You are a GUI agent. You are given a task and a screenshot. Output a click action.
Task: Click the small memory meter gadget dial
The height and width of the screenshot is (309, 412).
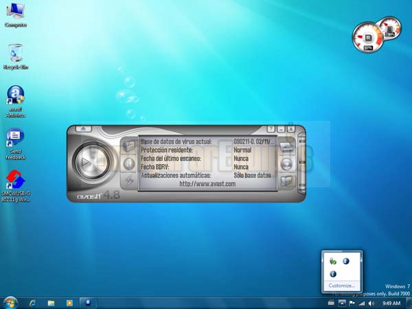(x=390, y=28)
